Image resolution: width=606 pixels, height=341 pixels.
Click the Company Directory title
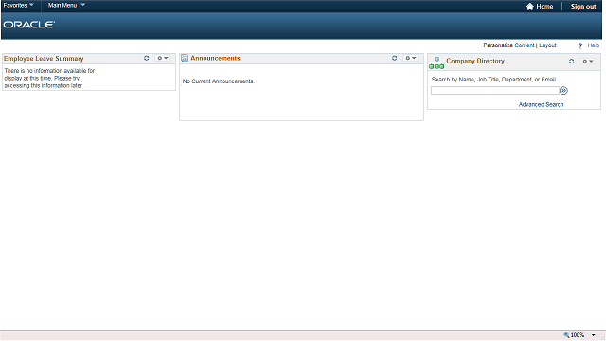point(475,61)
